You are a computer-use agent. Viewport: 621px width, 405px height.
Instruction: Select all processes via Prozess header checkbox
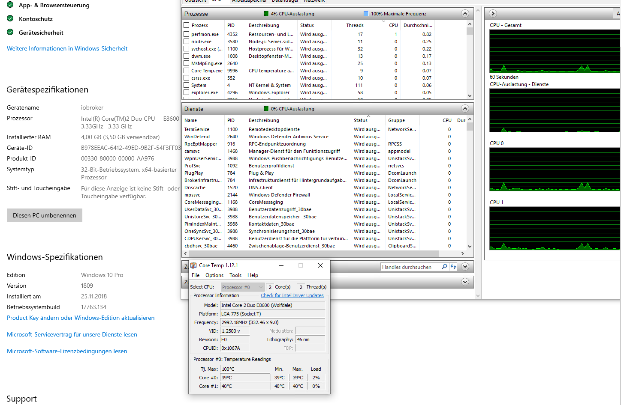coord(187,25)
